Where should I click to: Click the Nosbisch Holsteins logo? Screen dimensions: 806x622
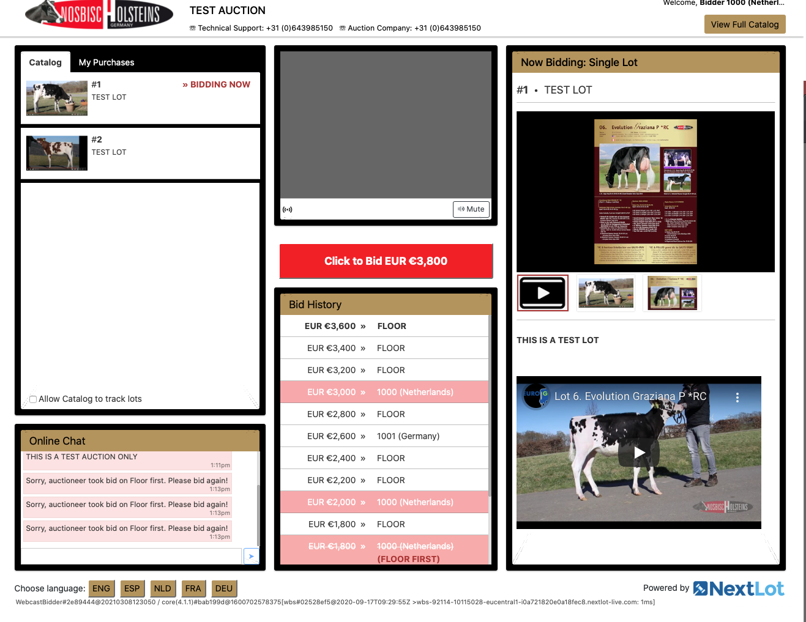point(98,15)
